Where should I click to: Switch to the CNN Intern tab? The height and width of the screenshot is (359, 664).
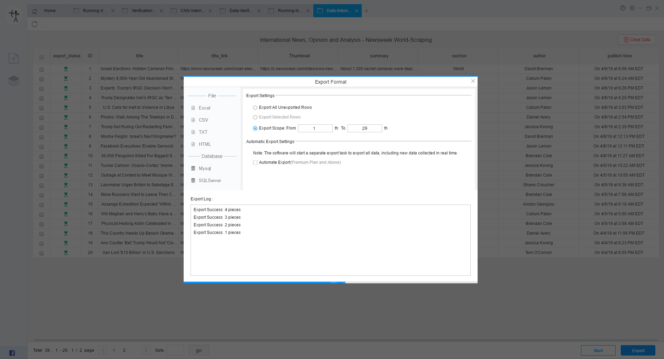click(191, 11)
